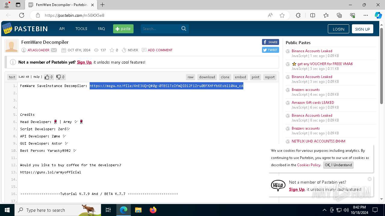Click the guns.lol/armyofficial text
Image resolution: width=385 pixels, height=216 pixels.
[x=51, y=172]
